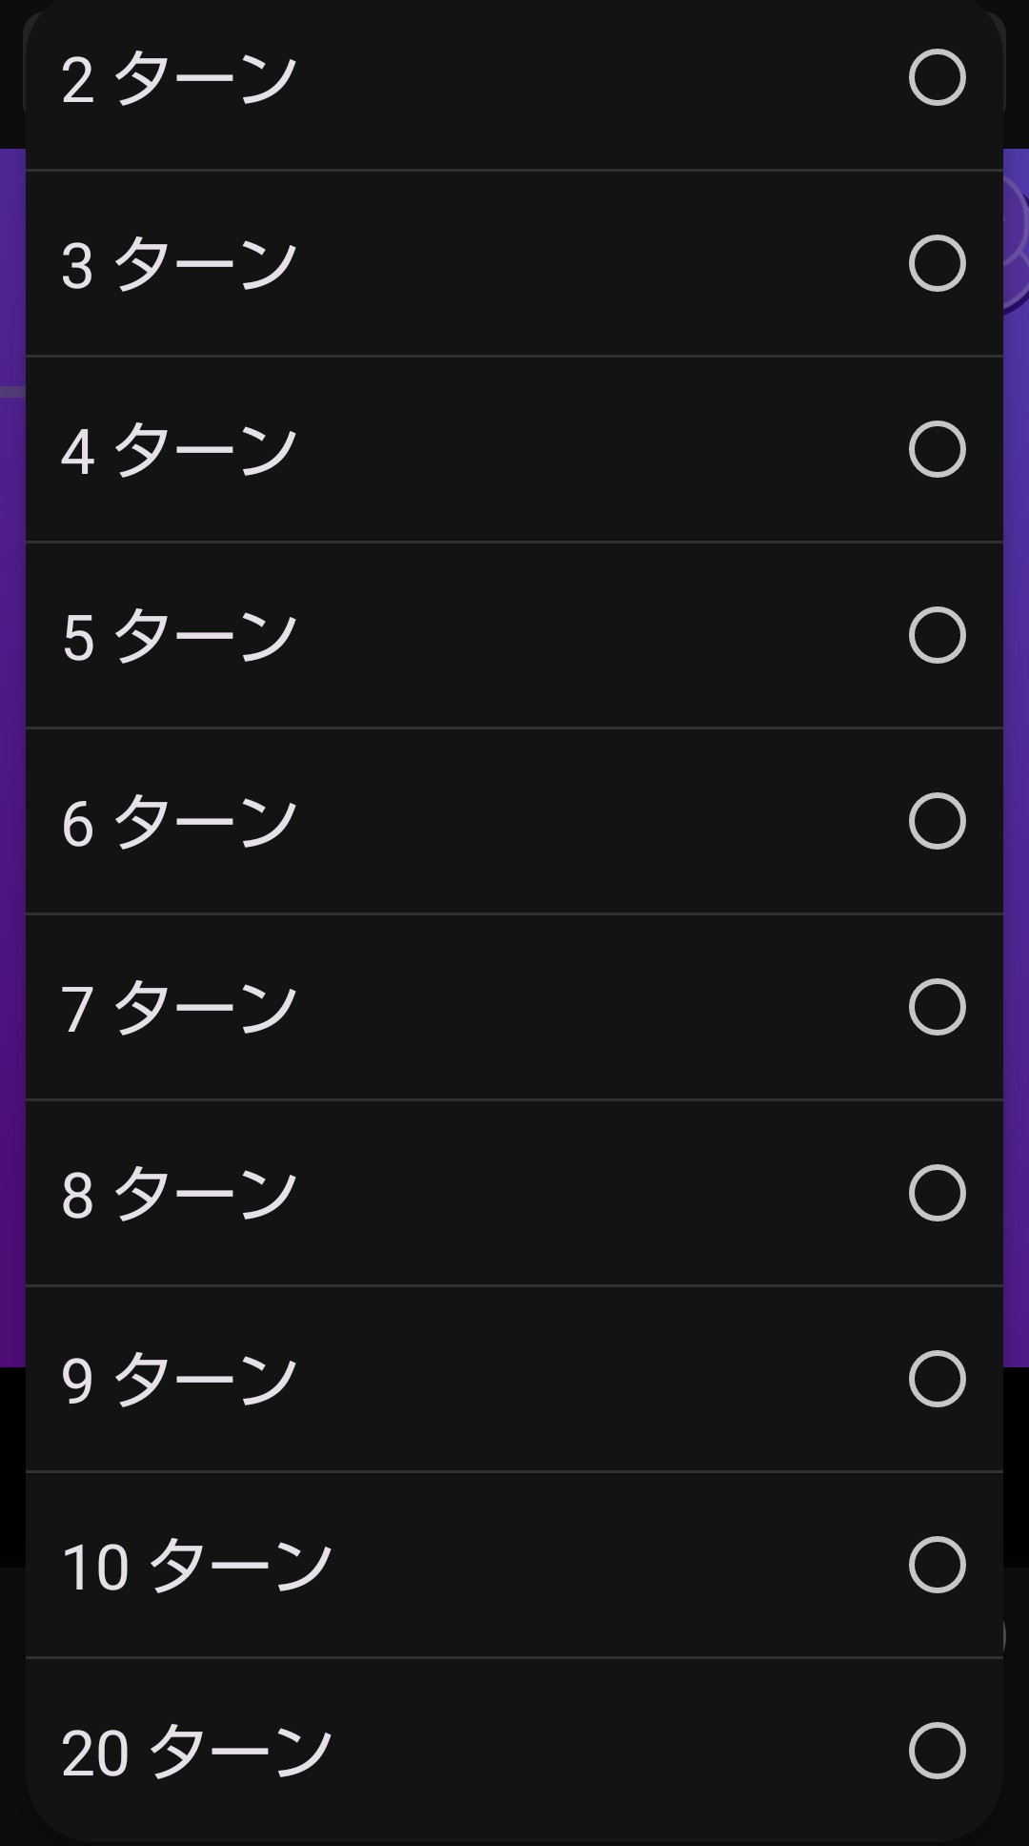Choose the 20 ターン radio button

click(938, 1751)
